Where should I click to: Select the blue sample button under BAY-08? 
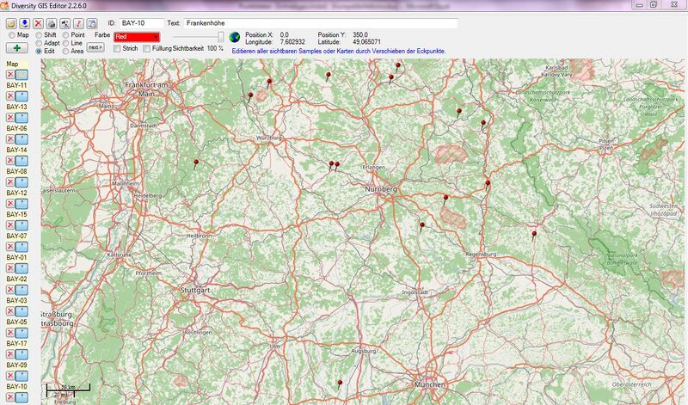click(22, 182)
